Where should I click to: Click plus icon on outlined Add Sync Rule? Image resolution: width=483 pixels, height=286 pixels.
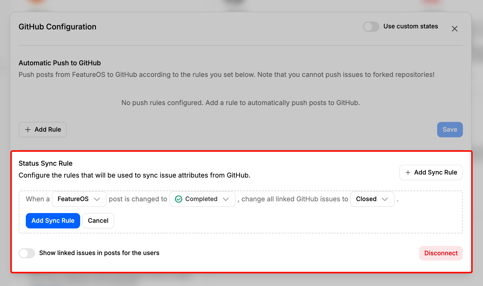point(408,172)
